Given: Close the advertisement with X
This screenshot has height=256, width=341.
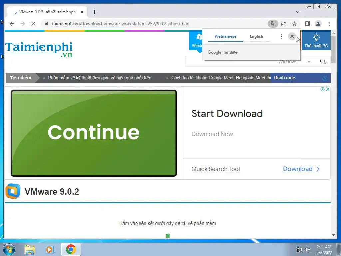Looking at the screenshot, I should (x=328, y=89).
